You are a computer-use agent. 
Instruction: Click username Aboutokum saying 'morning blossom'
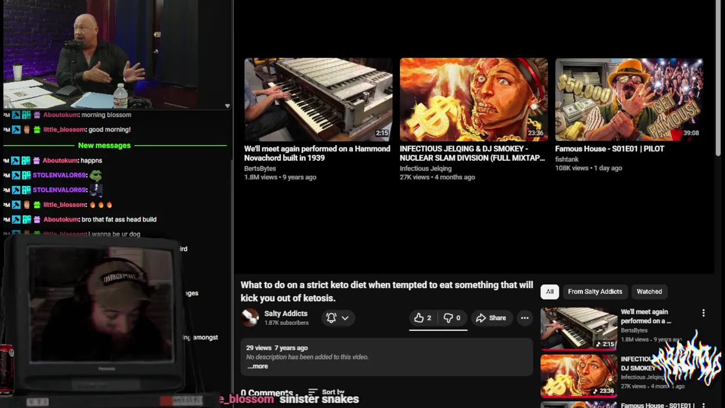(61, 114)
